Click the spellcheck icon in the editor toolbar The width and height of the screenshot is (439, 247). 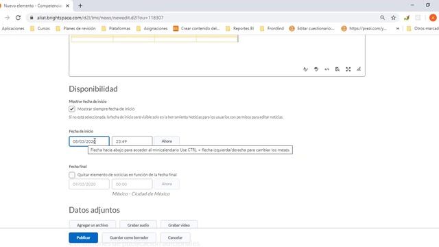[x=305, y=69]
